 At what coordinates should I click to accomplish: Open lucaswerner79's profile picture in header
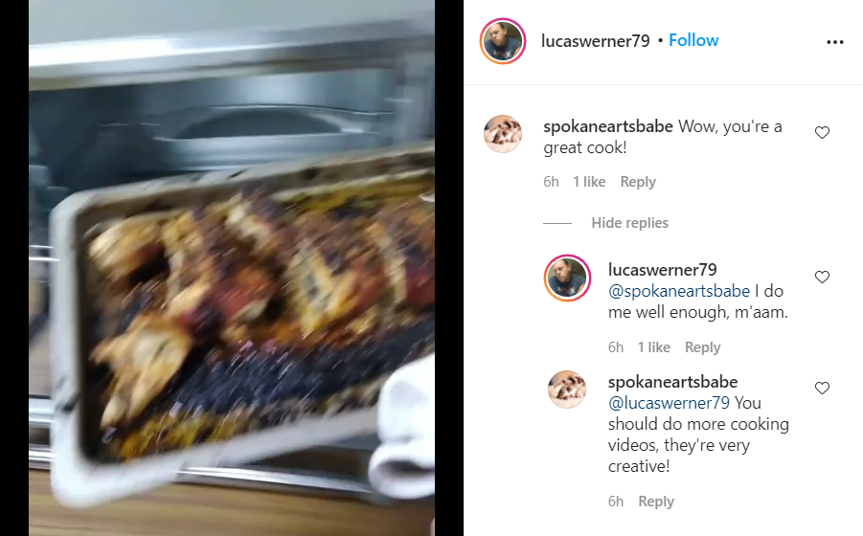503,41
